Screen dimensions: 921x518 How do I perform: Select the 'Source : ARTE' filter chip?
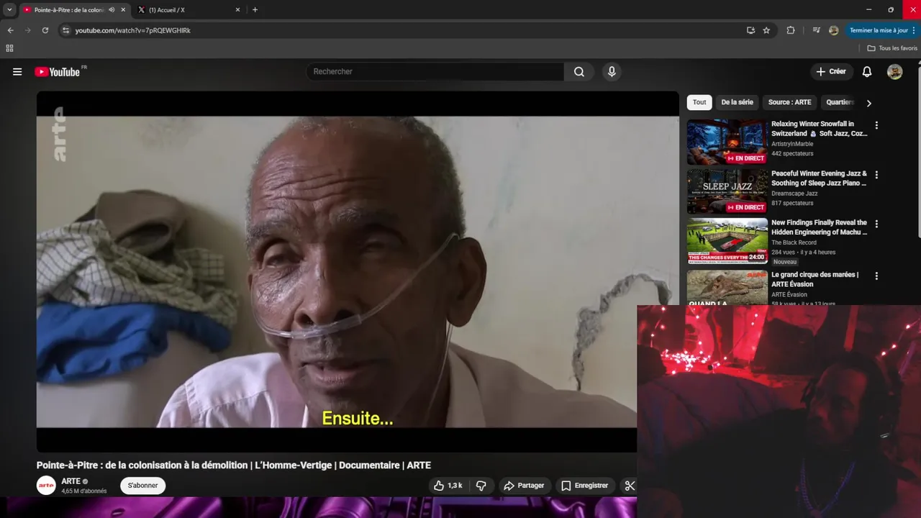789,102
